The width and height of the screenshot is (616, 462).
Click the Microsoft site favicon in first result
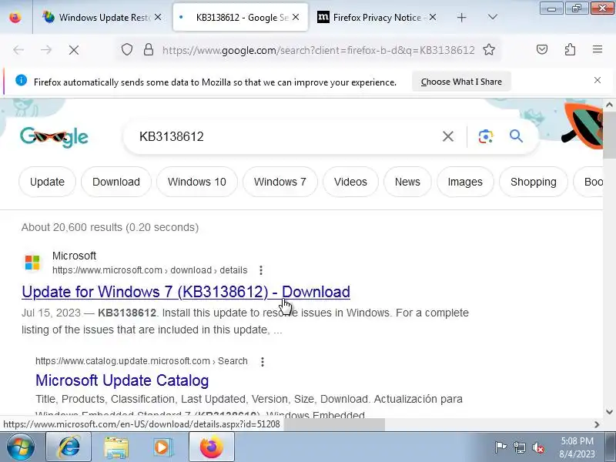[x=32, y=263]
